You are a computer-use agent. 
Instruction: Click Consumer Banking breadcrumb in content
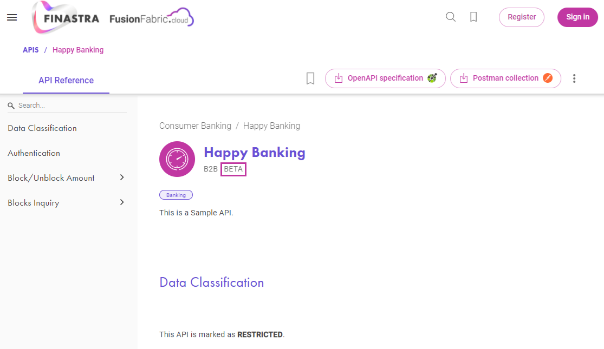[196, 126]
